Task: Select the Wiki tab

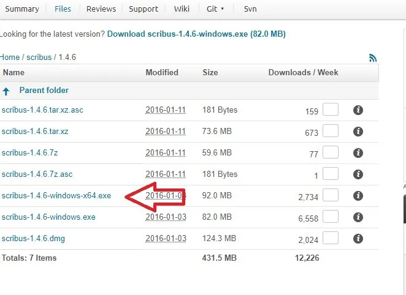Action: point(182,9)
